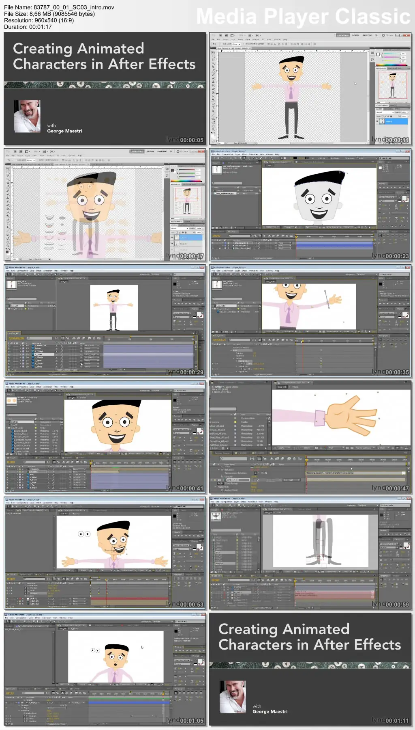This screenshot has width=415, height=730.
Task: Click Gus_All viewer tab in 00:00:47 frame
Action: point(282,387)
